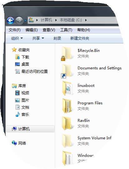Select the 下载 favorites icon
Screen dimensions: 129x169
(x=17, y=57)
